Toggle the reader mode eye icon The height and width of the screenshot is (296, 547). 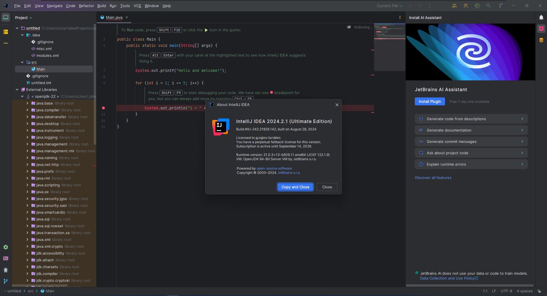point(349,27)
